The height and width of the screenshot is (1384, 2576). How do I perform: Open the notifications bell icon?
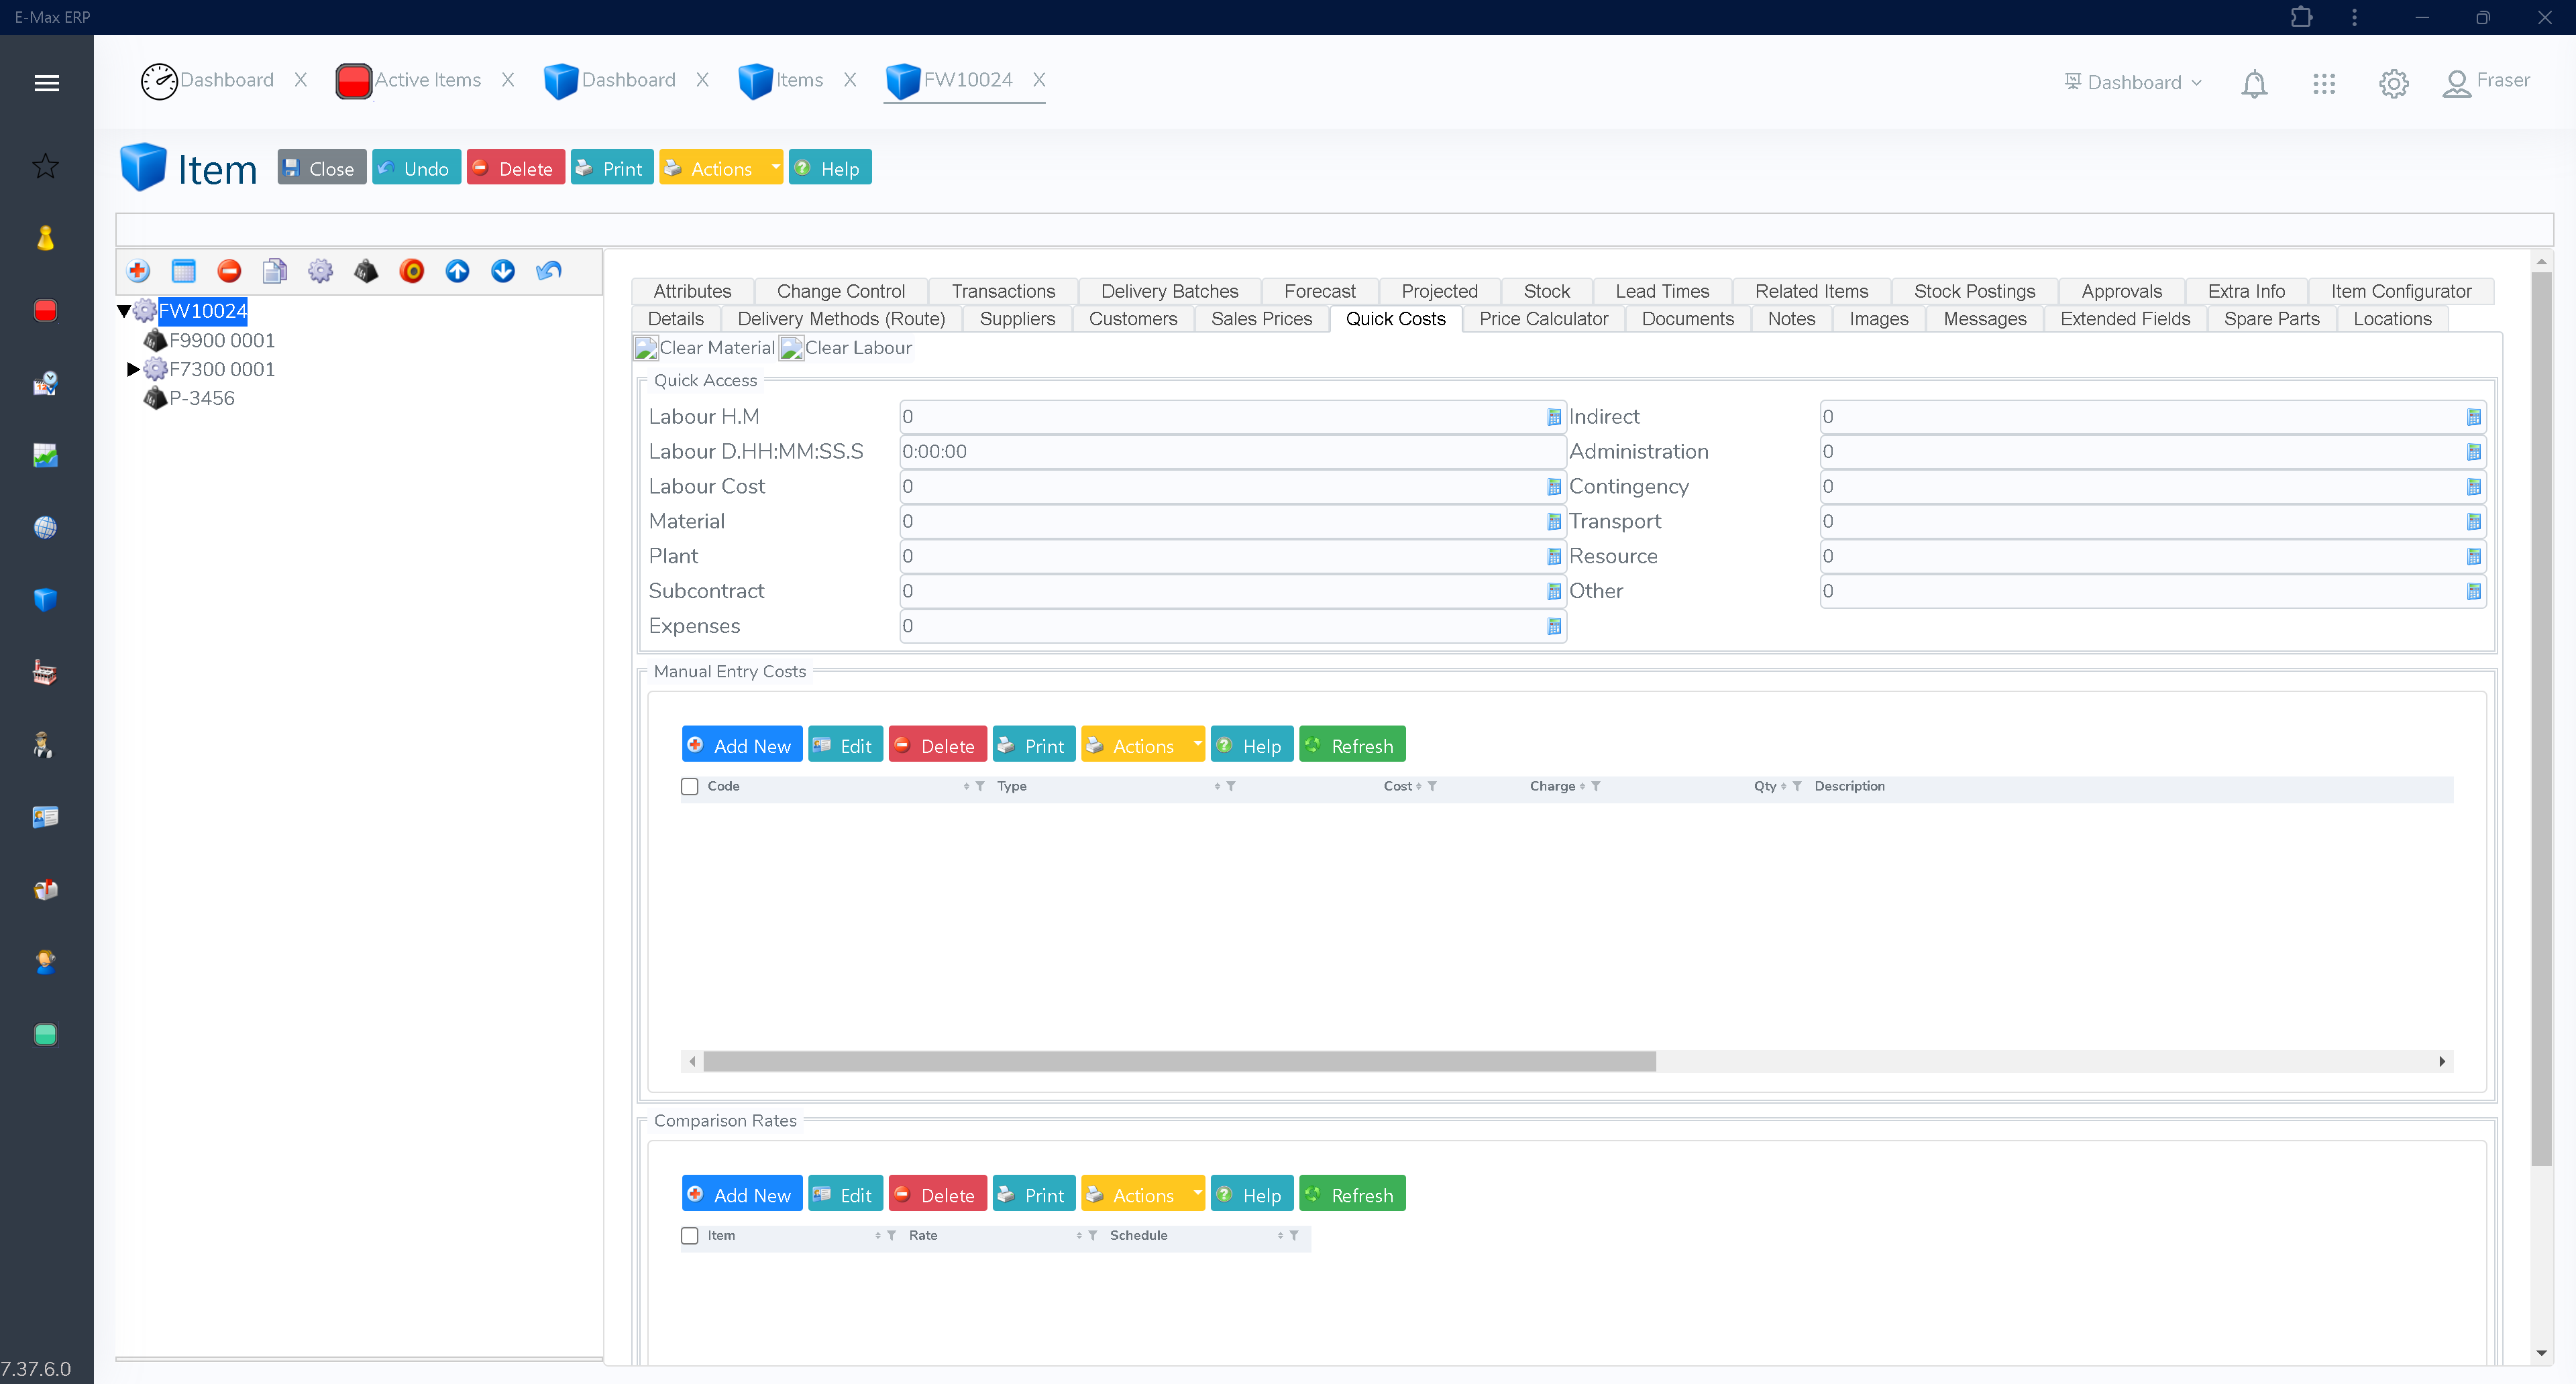[2253, 83]
